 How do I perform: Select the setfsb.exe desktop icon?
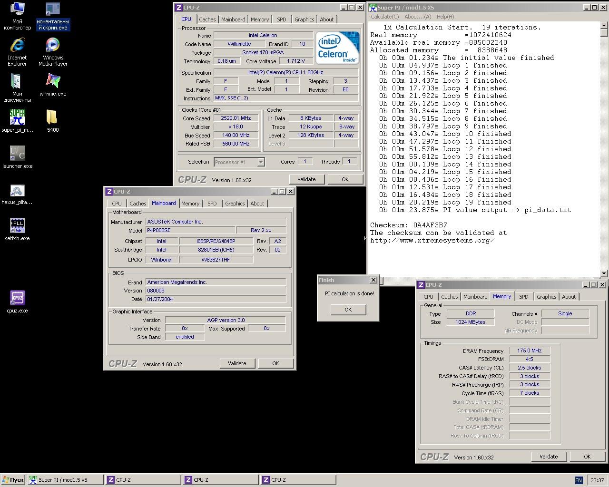17,230
